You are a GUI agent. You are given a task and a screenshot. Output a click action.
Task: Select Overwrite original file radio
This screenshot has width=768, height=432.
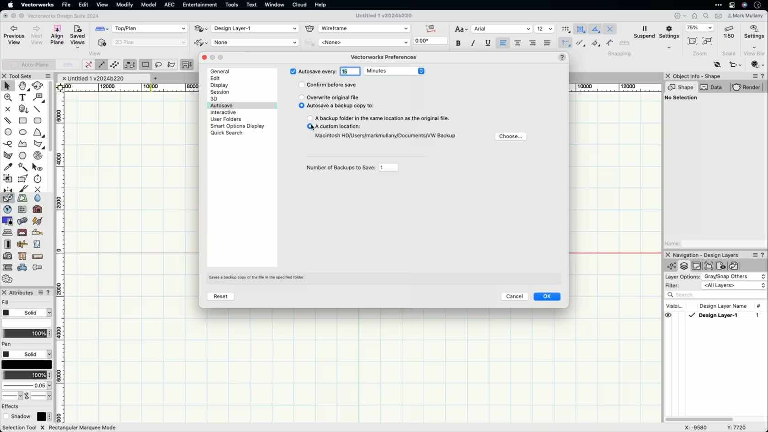coord(301,97)
